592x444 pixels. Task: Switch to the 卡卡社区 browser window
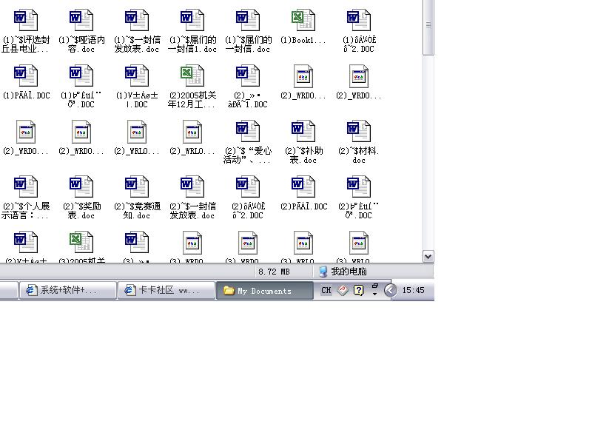click(166, 290)
